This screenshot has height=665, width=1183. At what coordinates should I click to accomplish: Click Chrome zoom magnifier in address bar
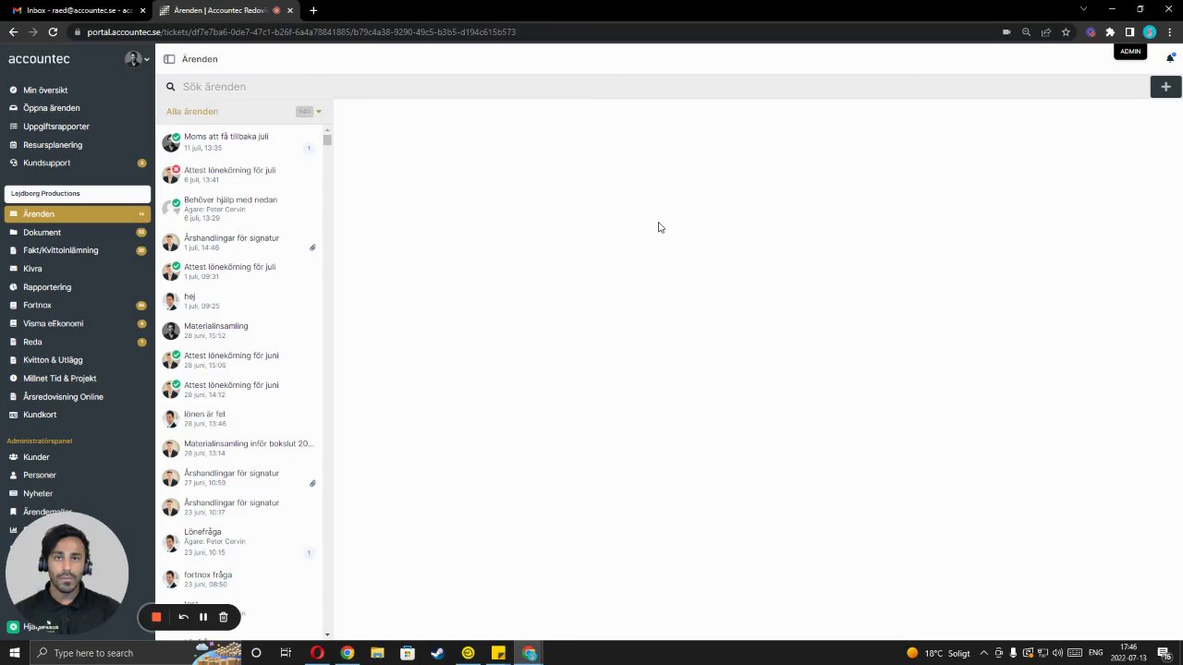click(1026, 32)
